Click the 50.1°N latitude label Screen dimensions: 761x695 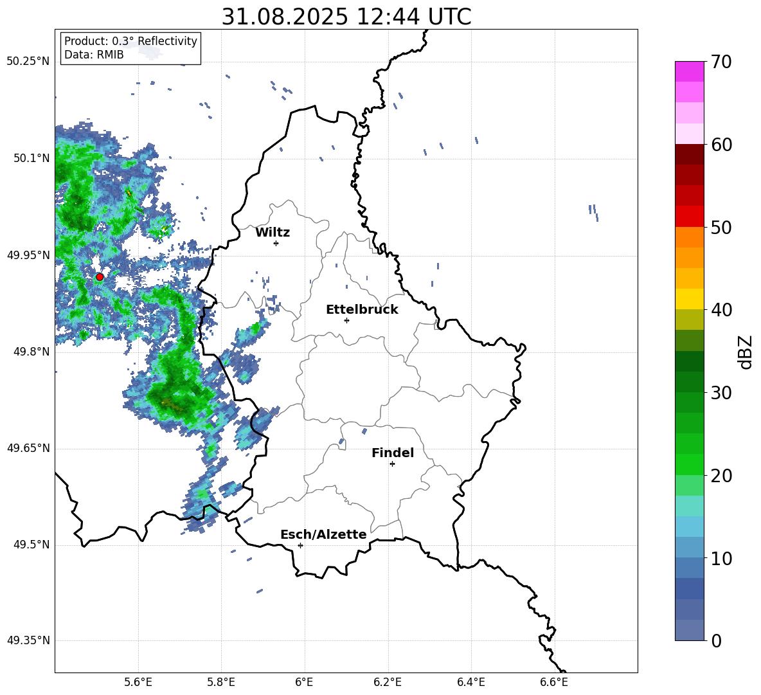coord(31,158)
